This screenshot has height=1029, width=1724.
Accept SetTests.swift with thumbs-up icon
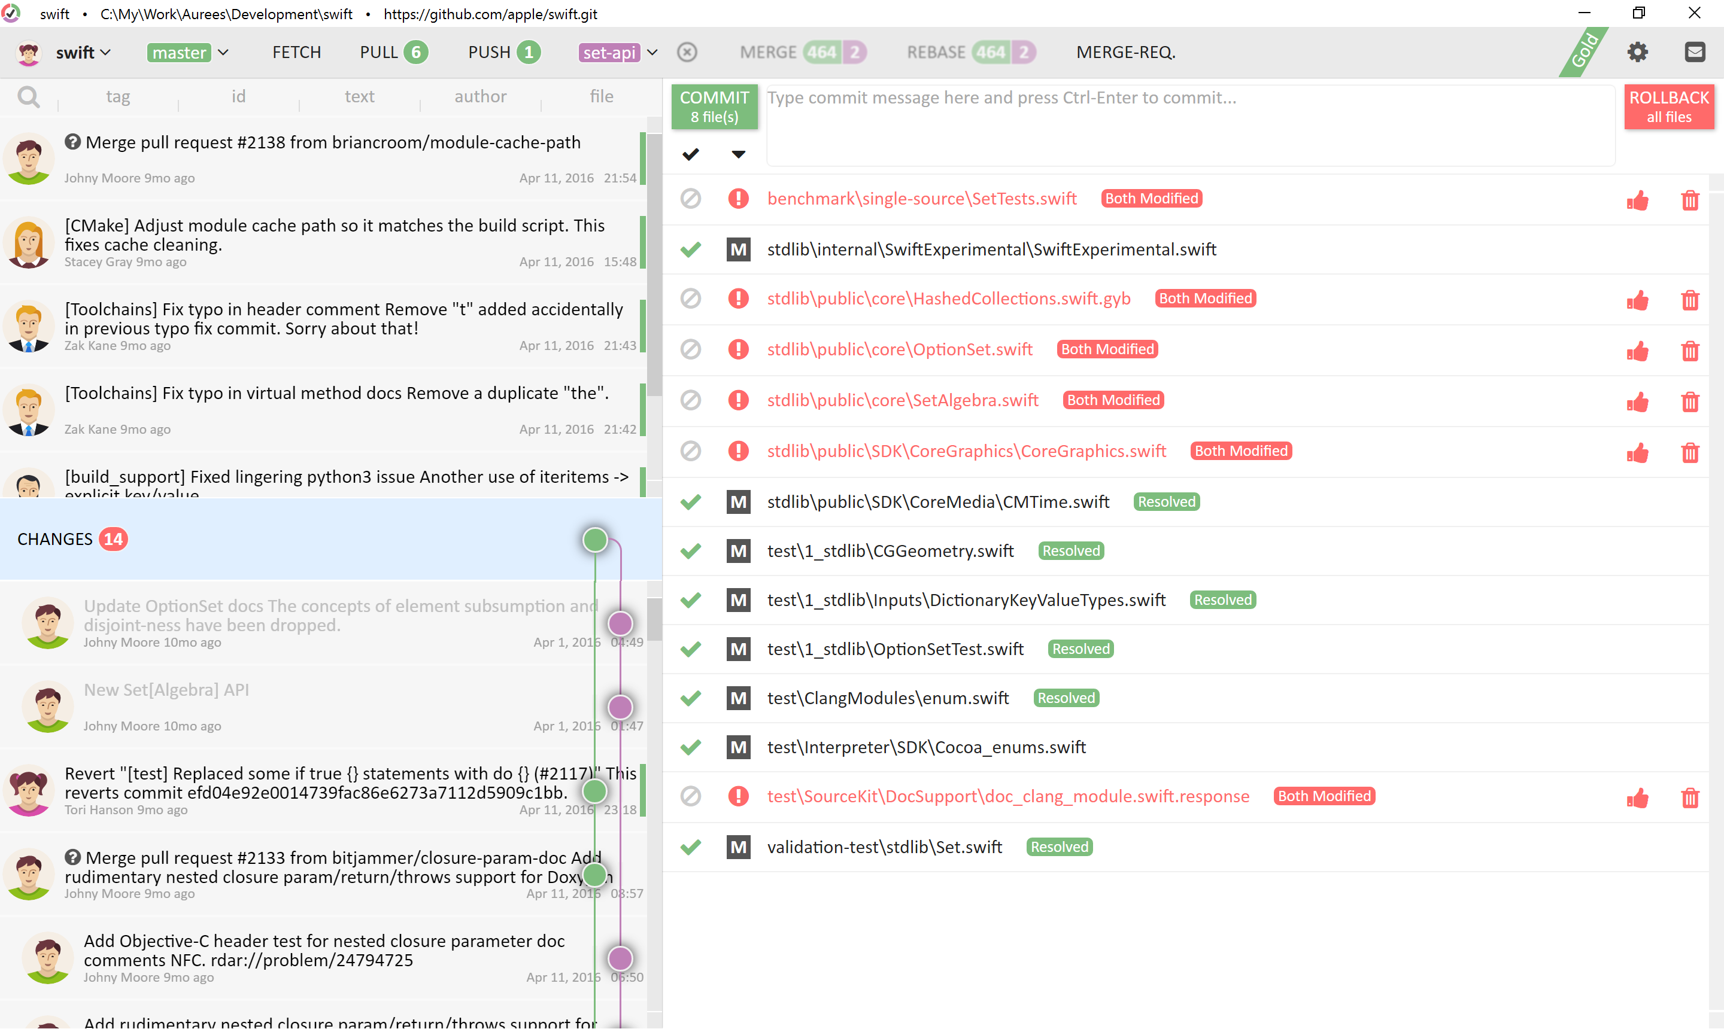click(1637, 200)
